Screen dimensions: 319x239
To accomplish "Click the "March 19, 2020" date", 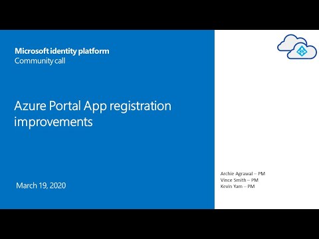I will (x=41, y=185).
